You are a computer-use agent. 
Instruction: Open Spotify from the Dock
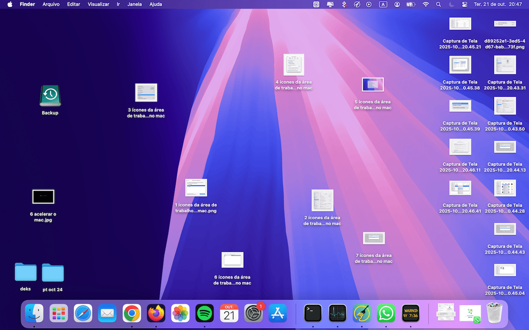pyautogui.click(x=204, y=313)
